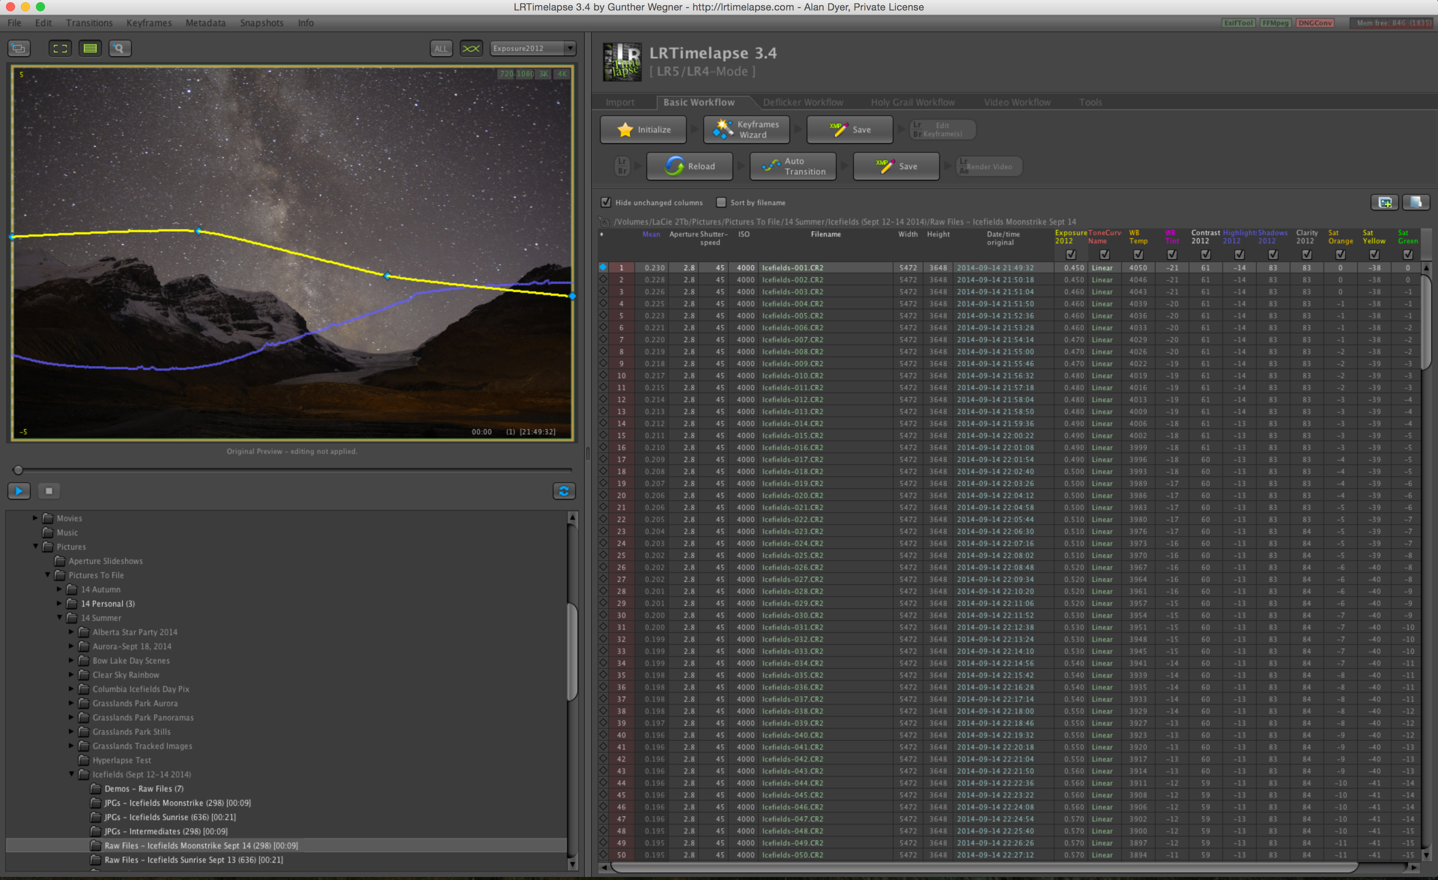Open the Exposure2012 curve dropdown
This screenshot has height=880, width=1438.
click(x=533, y=48)
